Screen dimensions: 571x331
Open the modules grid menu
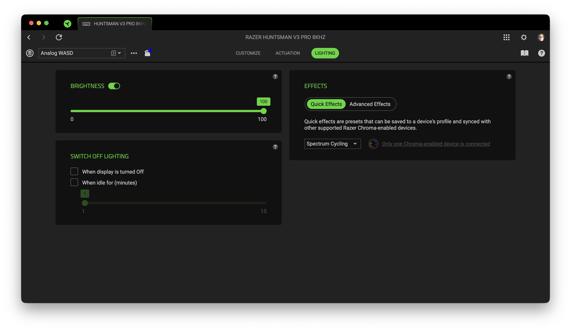click(x=506, y=37)
